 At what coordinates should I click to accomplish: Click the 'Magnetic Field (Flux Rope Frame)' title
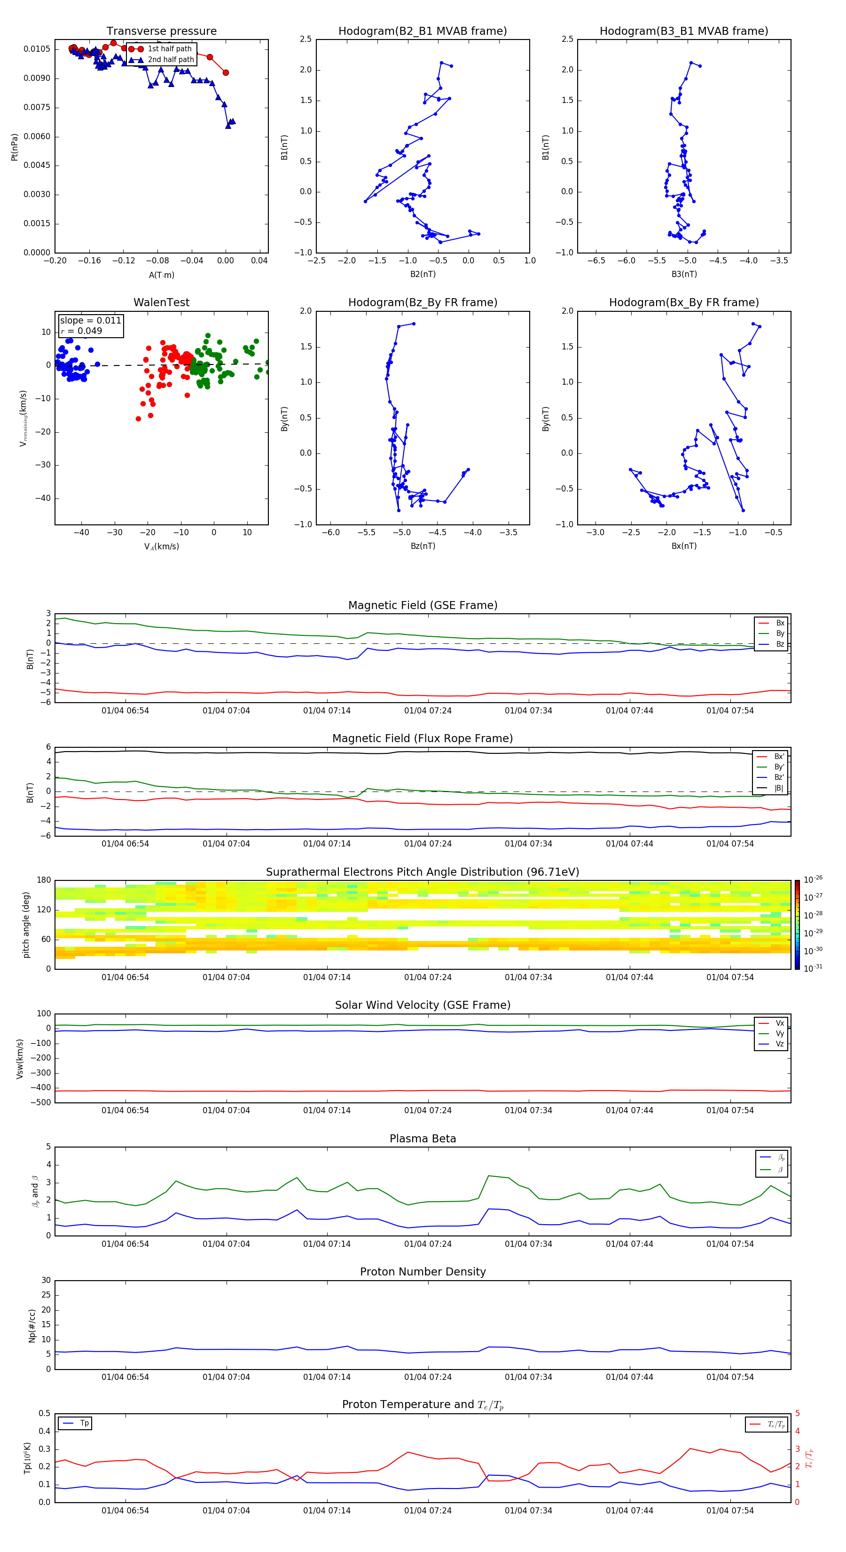click(423, 739)
